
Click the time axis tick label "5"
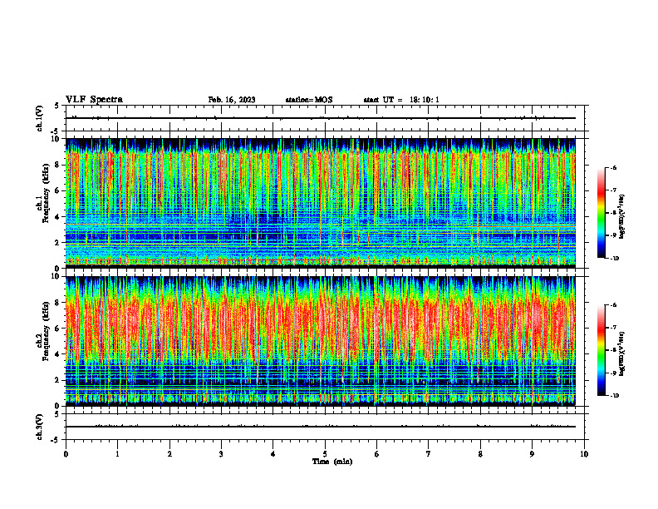point(325,454)
